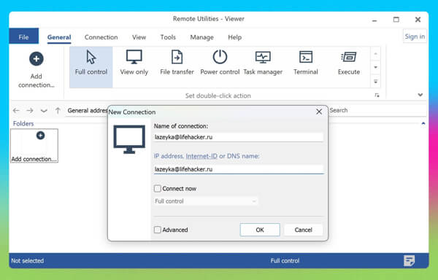438x280 pixels.
Task: Switch to the Connection tab
Action: coord(101,37)
